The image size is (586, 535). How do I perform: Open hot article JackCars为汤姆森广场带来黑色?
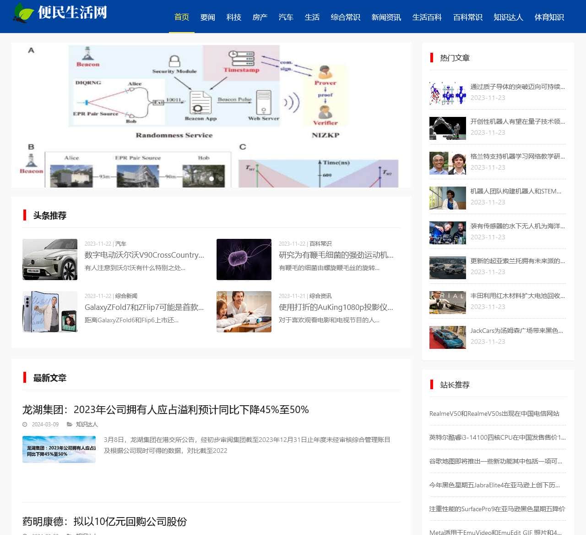point(517,331)
